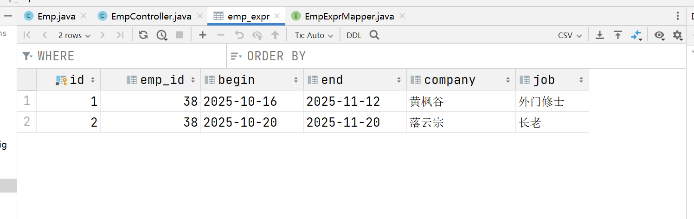This screenshot has width=694, height=219.
Task: Click the export data download icon
Action: (600, 35)
